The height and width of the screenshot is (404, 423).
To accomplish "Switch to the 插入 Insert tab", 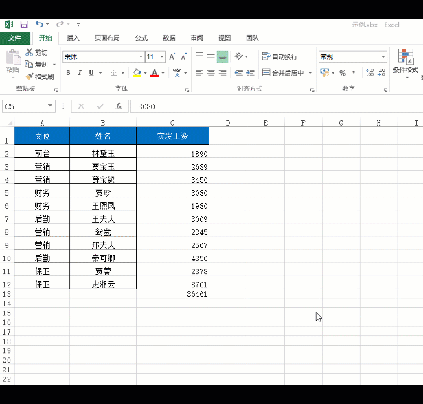I will pos(73,38).
